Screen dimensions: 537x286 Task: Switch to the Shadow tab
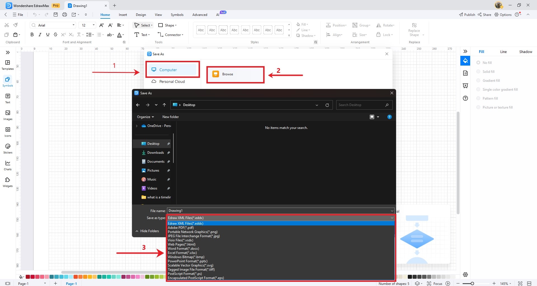pyautogui.click(x=526, y=52)
